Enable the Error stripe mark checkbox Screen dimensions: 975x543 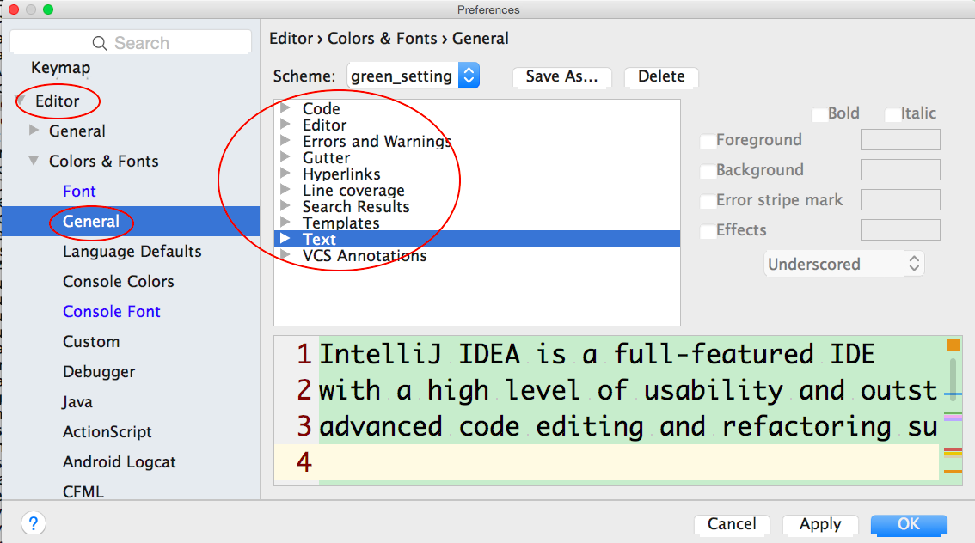pos(708,200)
